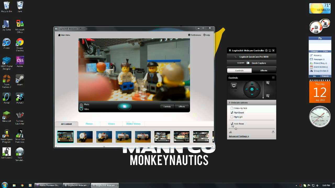Click the vertical zoom level slider
Image resolution: width=335 pixels, height=188 pixels.
(x=263, y=90)
